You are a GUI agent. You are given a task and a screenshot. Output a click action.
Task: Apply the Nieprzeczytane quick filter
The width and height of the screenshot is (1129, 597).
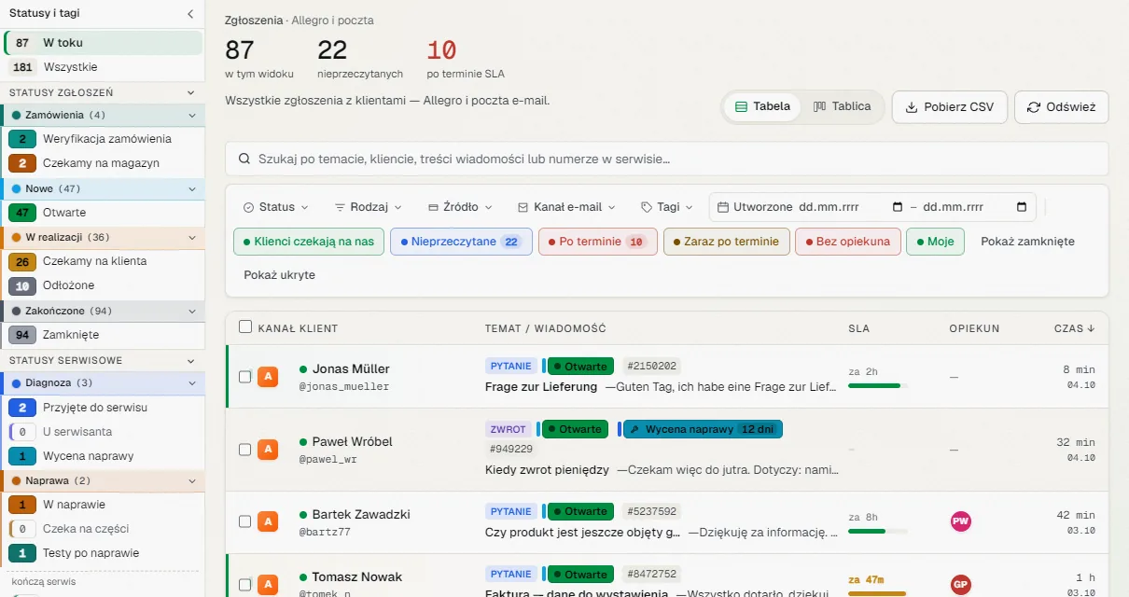pos(461,242)
